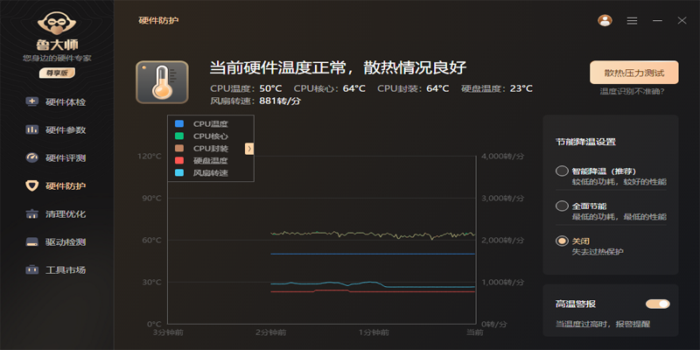
Task: Open the 硬件参数 menu label
Action: click(x=66, y=130)
